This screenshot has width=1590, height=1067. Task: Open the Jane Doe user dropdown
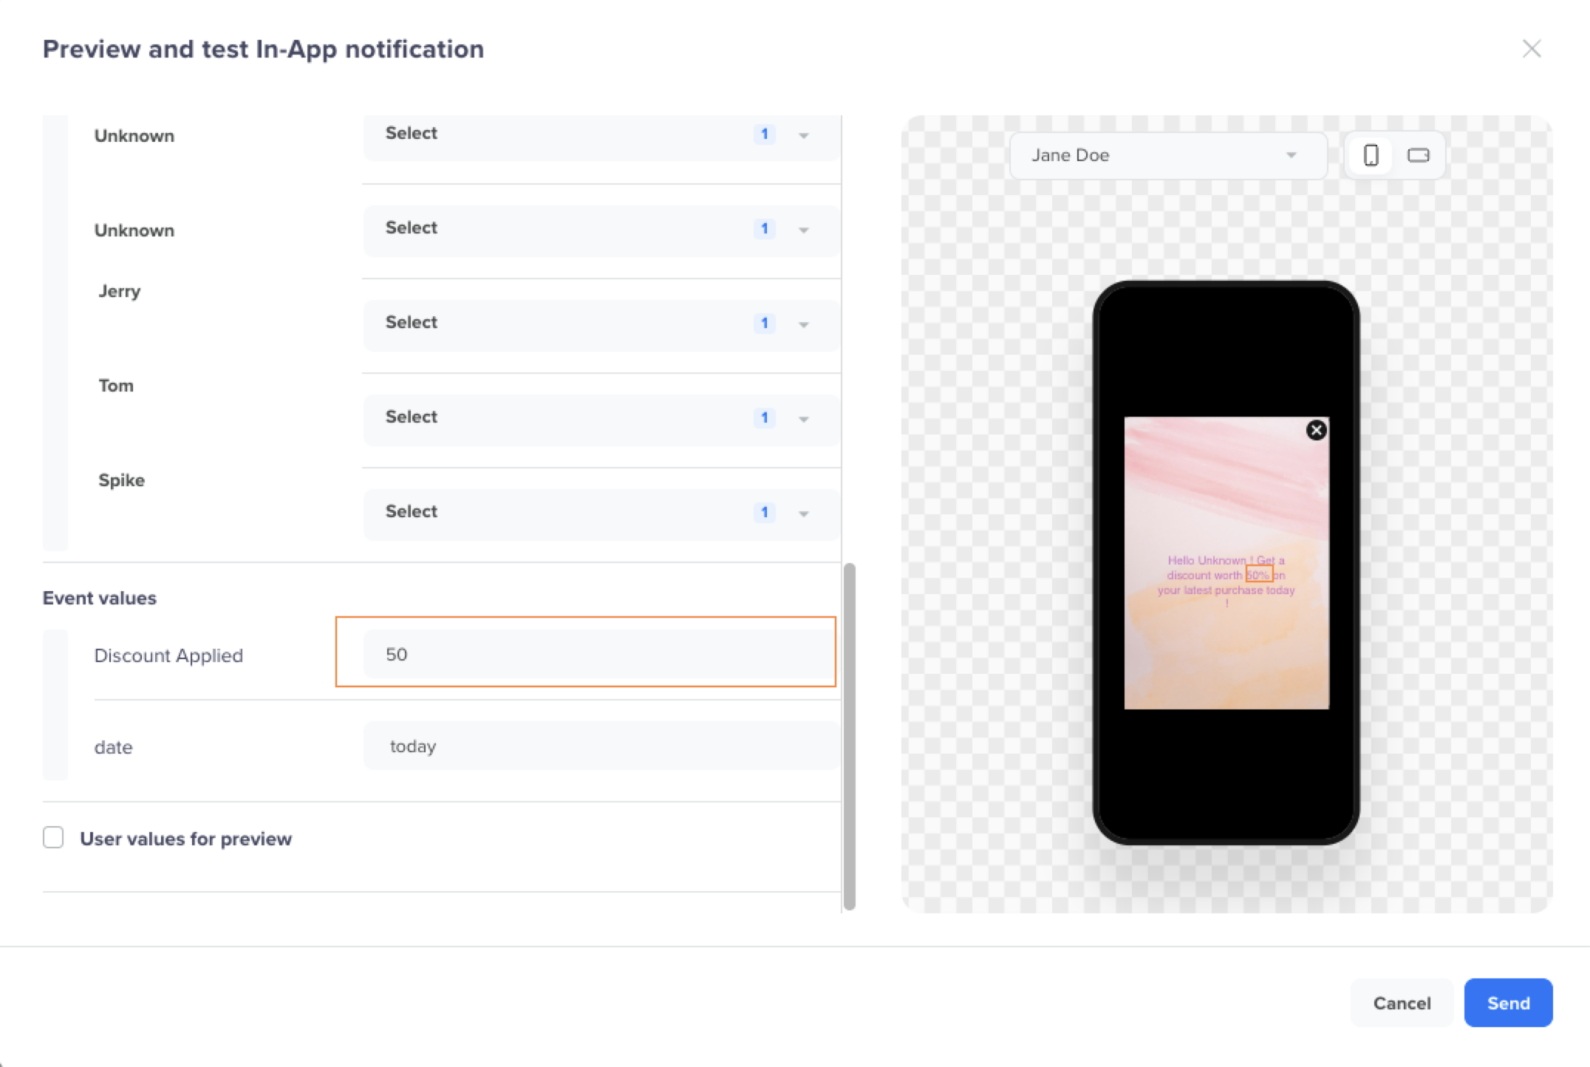[x=1168, y=155]
